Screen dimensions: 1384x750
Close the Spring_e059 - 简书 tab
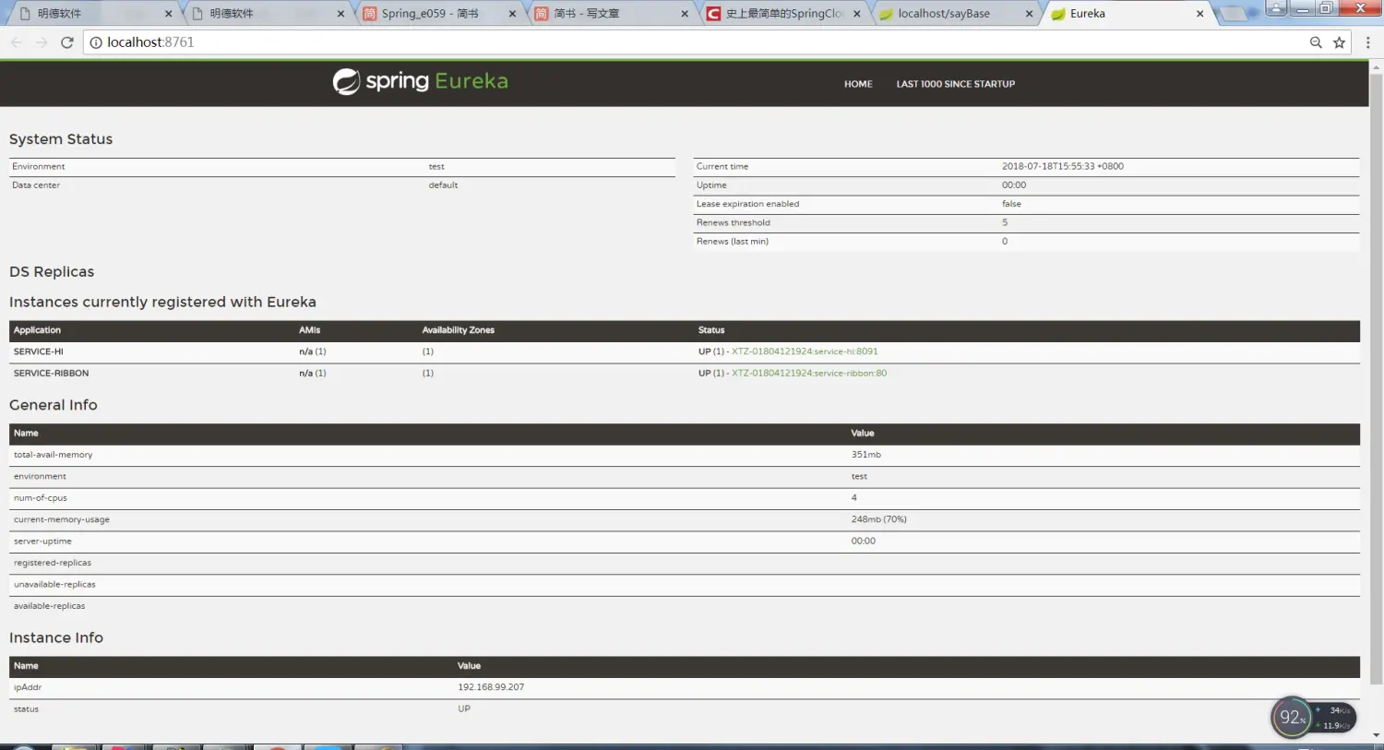(x=512, y=14)
